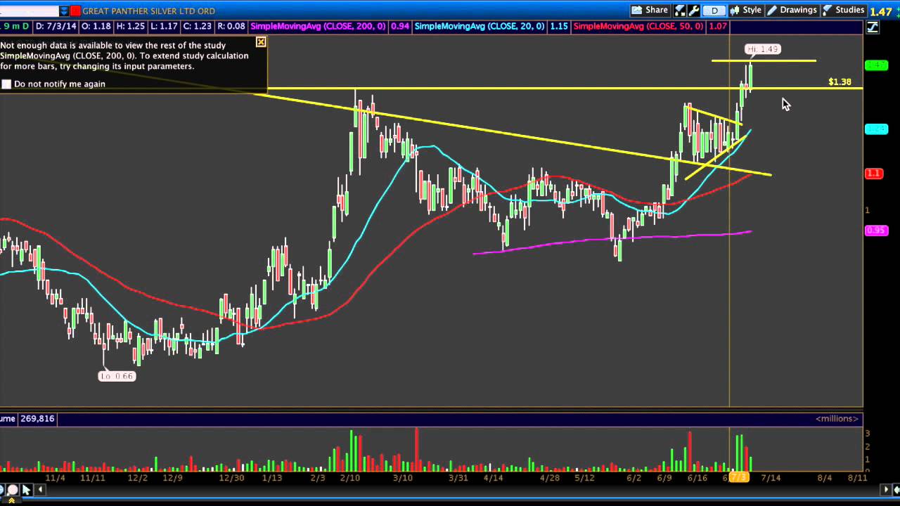900x506 pixels.
Task: Click the GREAT PANTHER SILVER LTD ORD title
Action: click(x=149, y=11)
